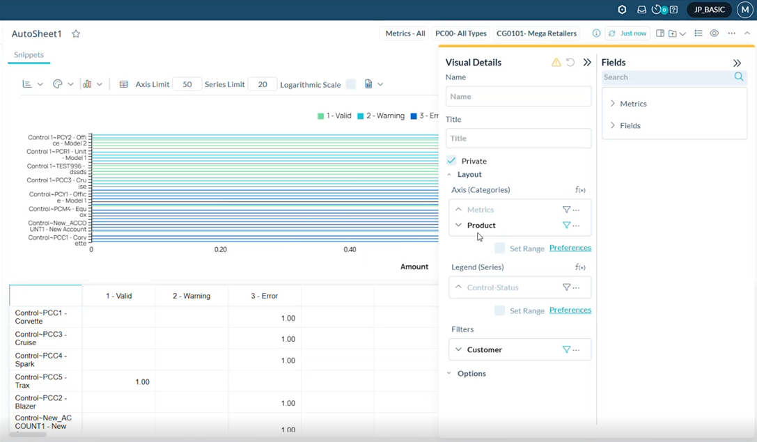757x442 pixels.
Task: Click the Axis Limit input field
Action: [x=187, y=84]
